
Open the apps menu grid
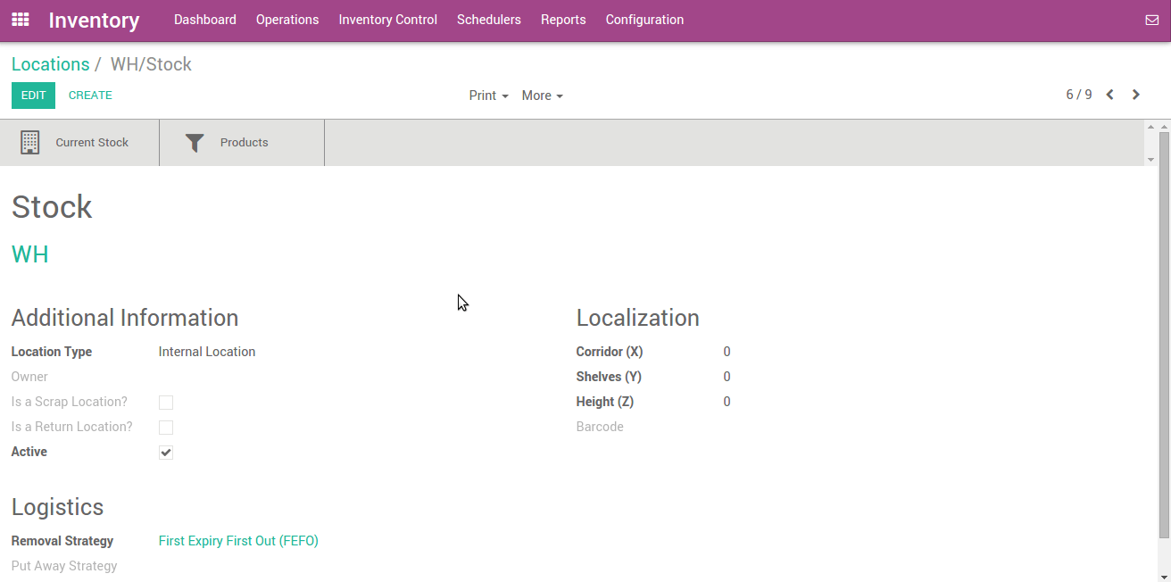tap(19, 19)
